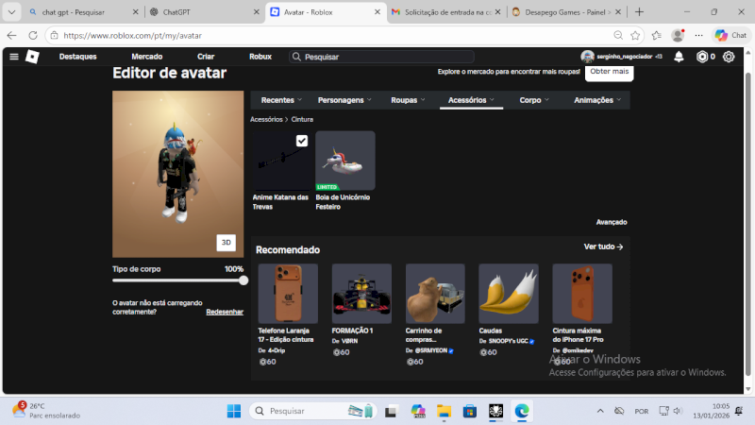Click the profile avatar next to serginho_negociador
This screenshot has height=425, width=755.
click(x=587, y=57)
